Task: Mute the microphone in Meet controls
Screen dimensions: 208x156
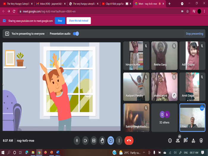Action: (77, 141)
